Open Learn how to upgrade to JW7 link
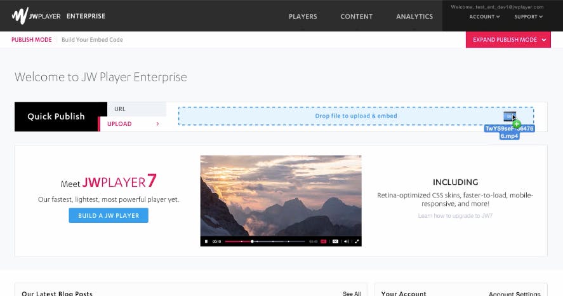The width and height of the screenshot is (563, 296). pyautogui.click(x=455, y=215)
